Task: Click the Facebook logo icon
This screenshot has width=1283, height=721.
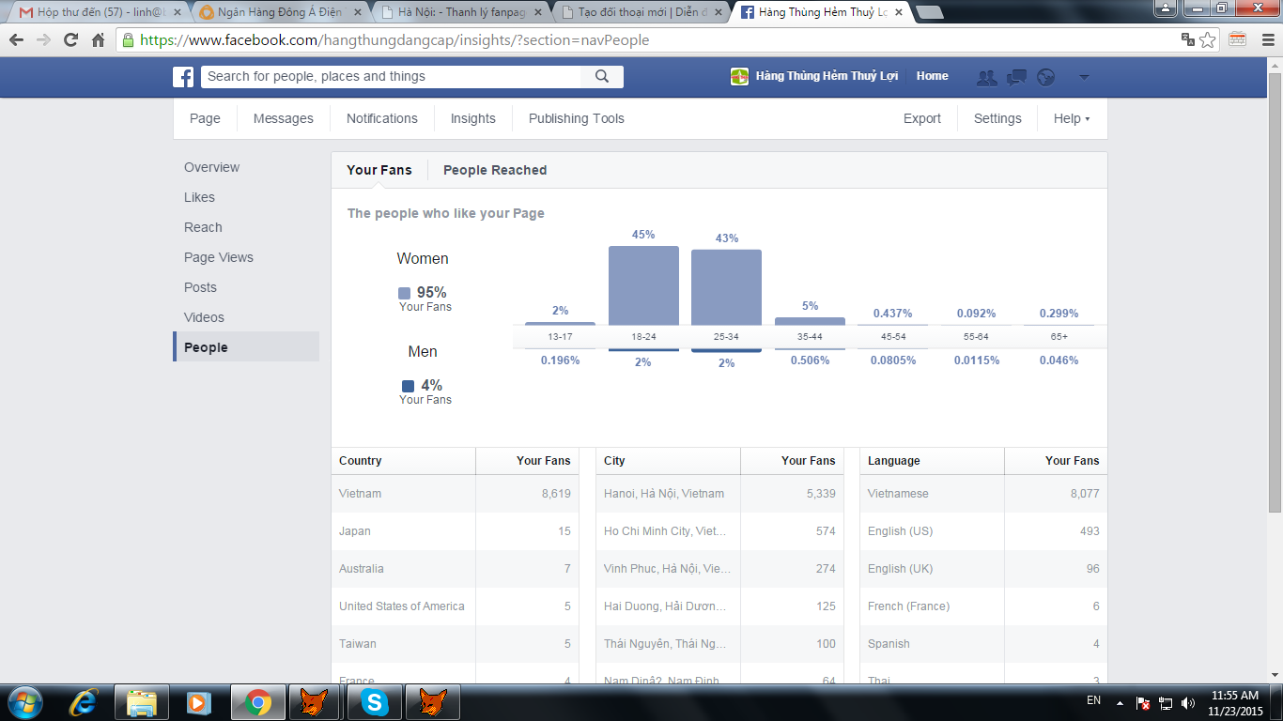Action: point(183,77)
